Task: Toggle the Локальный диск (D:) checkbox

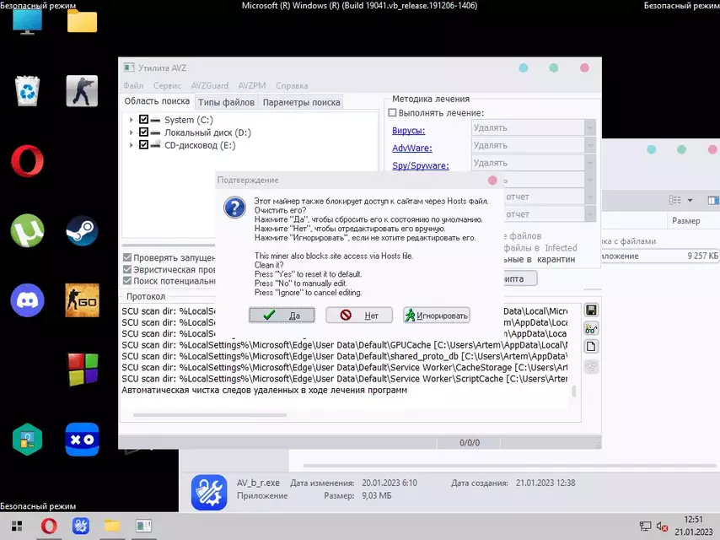Action: pos(143,132)
